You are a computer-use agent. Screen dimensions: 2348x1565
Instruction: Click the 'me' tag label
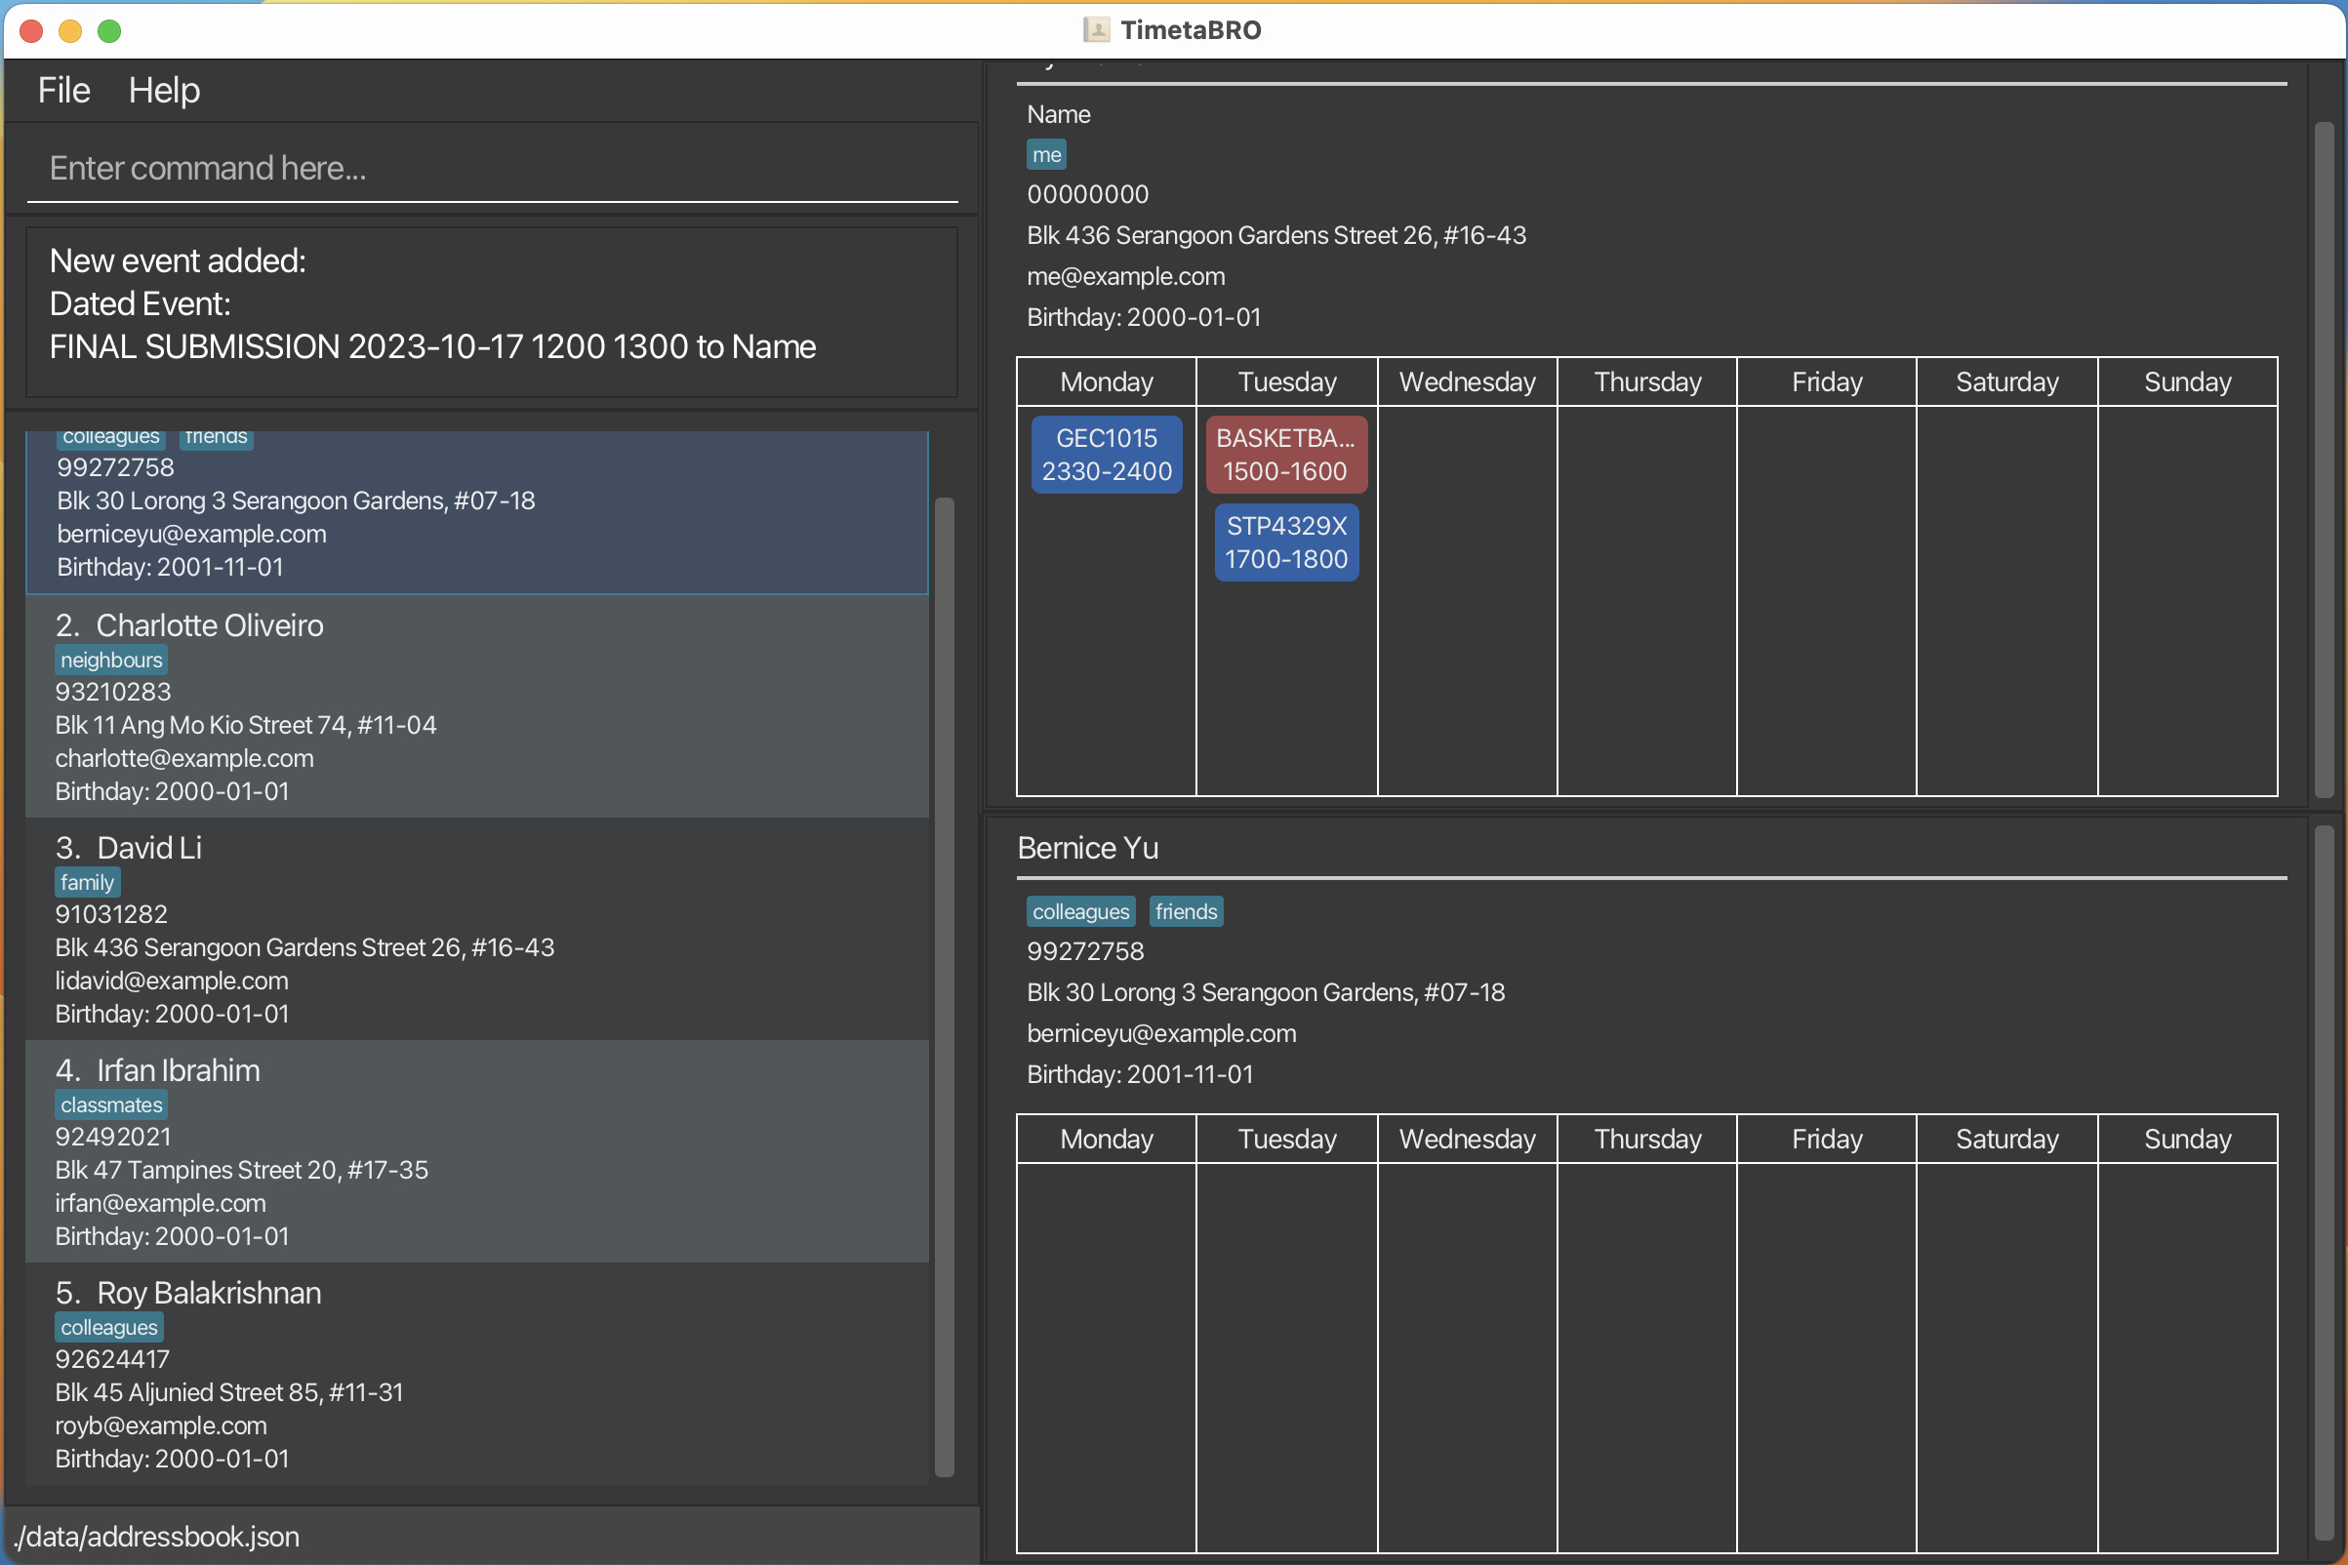(1046, 155)
